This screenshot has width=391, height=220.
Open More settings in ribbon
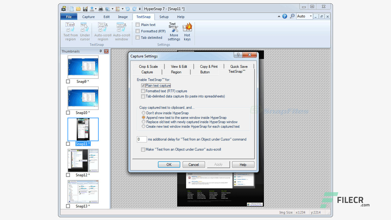174,32
